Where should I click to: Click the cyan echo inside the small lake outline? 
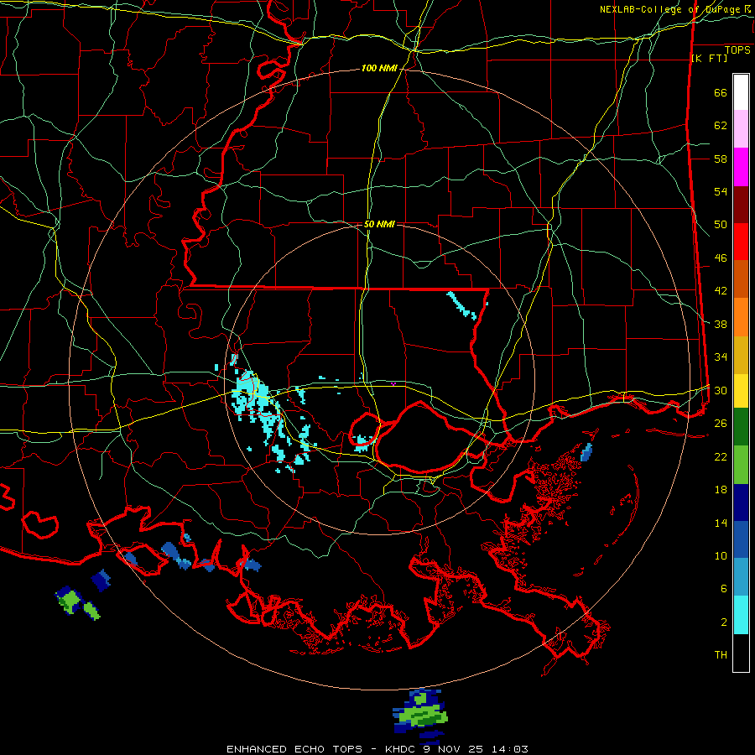(362, 441)
